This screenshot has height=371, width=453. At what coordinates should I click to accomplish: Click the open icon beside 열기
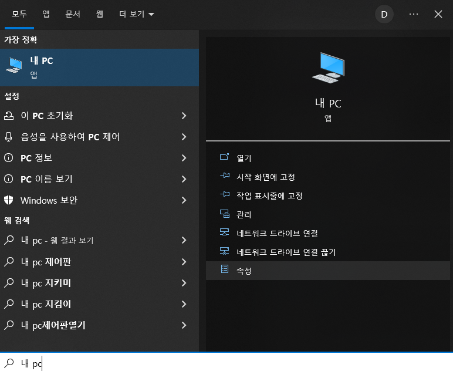coord(225,157)
